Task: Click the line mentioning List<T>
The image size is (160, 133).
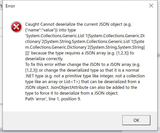Action: pos(82,82)
